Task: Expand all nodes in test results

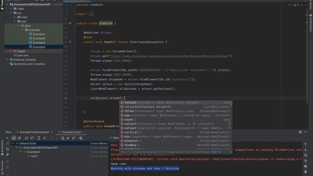Action: (x=39, y=138)
